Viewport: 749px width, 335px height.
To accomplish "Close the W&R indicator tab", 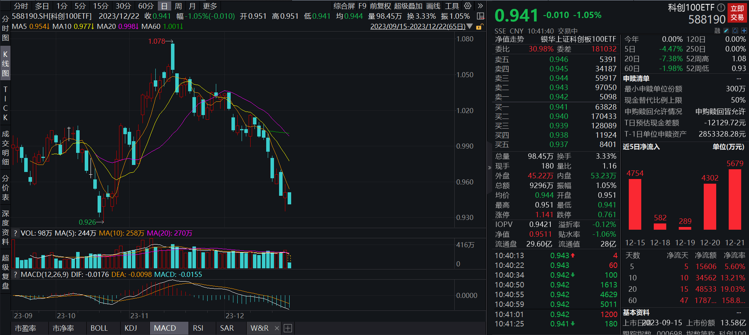I will pyautogui.click(x=277, y=328).
